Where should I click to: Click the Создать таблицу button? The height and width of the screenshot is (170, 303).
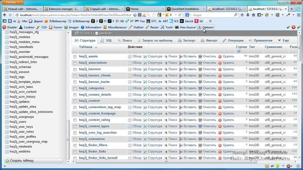coord(34,161)
